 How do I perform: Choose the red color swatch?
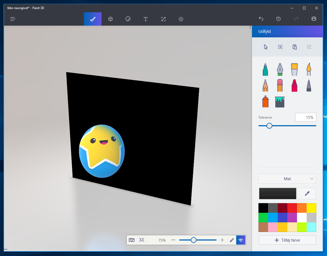[292, 208]
